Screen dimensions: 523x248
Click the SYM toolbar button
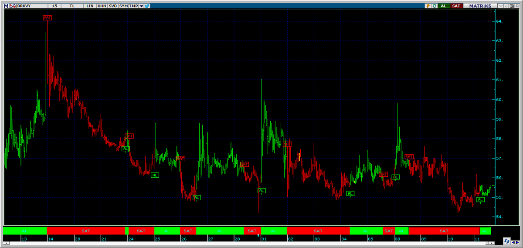(123, 6)
